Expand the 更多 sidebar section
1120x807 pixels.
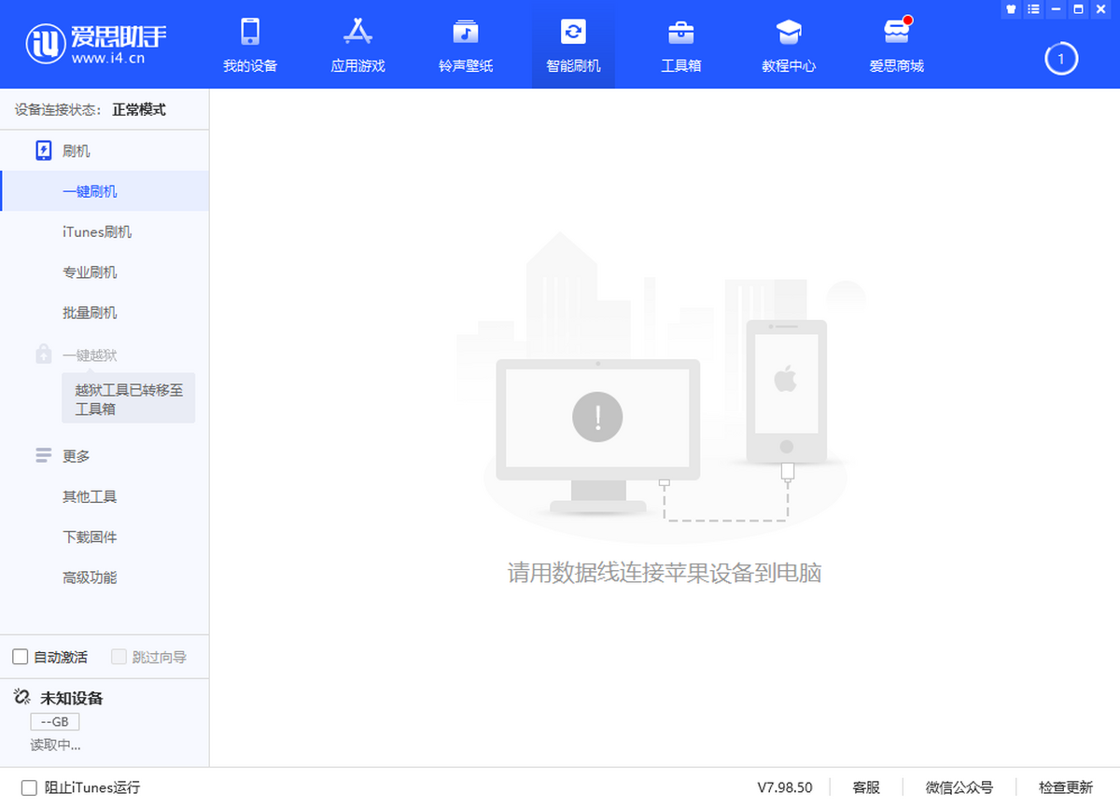tap(77, 456)
